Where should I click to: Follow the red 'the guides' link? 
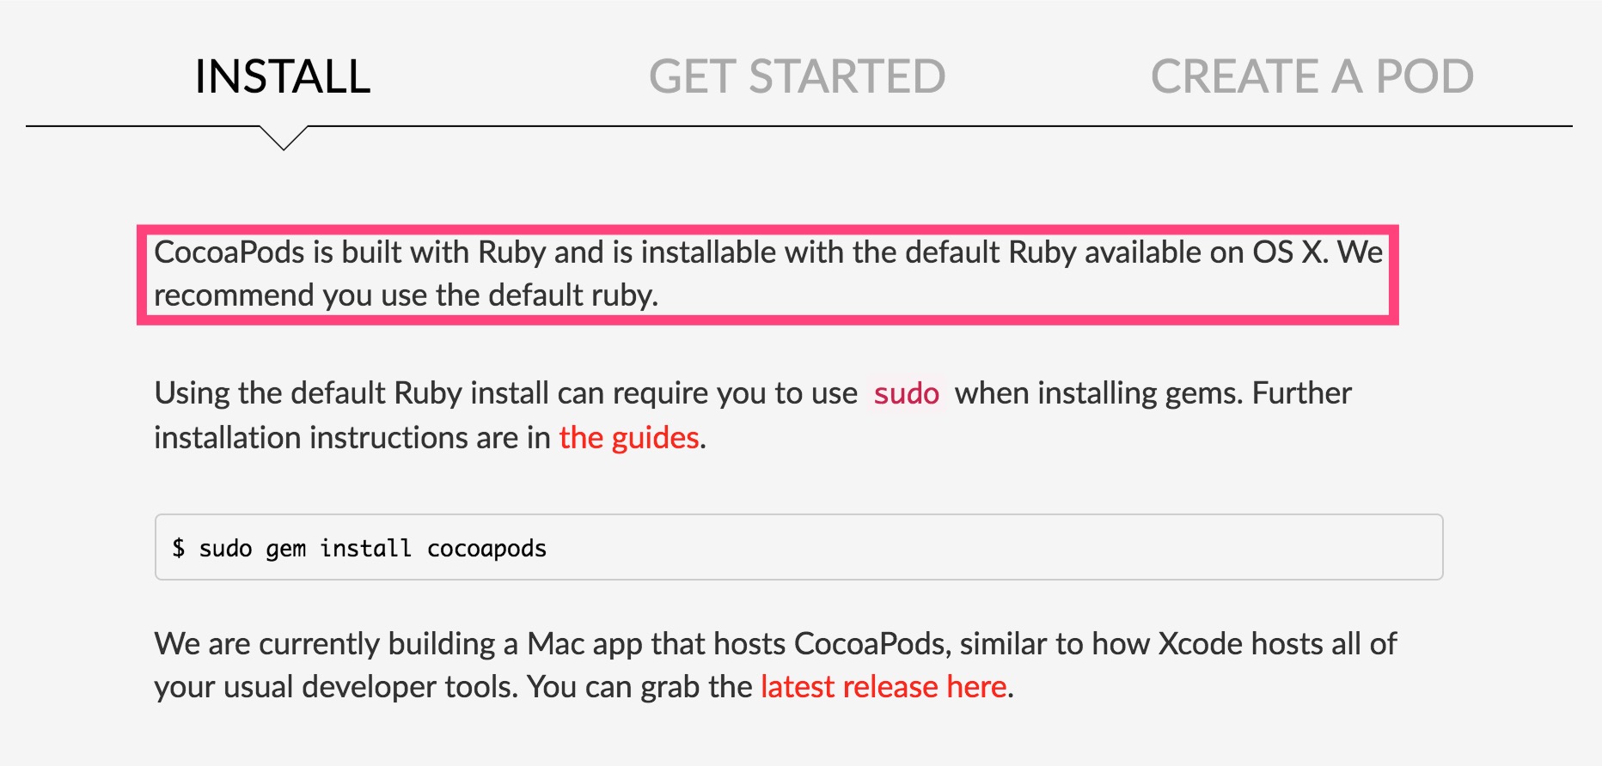pyautogui.click(x=629, y=438)
